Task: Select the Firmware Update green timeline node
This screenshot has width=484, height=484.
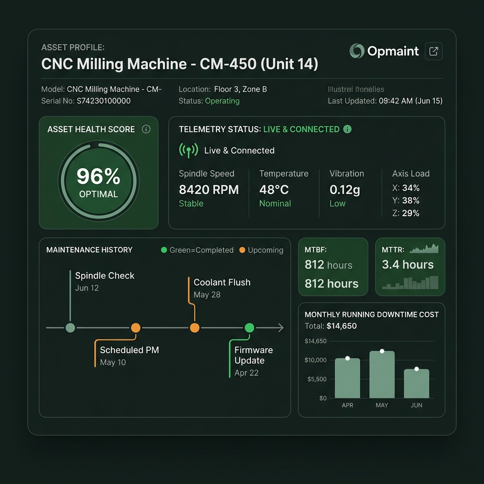Action: 250,328
